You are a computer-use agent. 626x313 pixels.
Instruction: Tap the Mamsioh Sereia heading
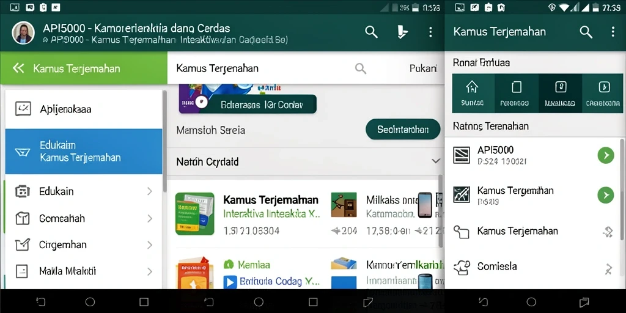click(211, 130)
